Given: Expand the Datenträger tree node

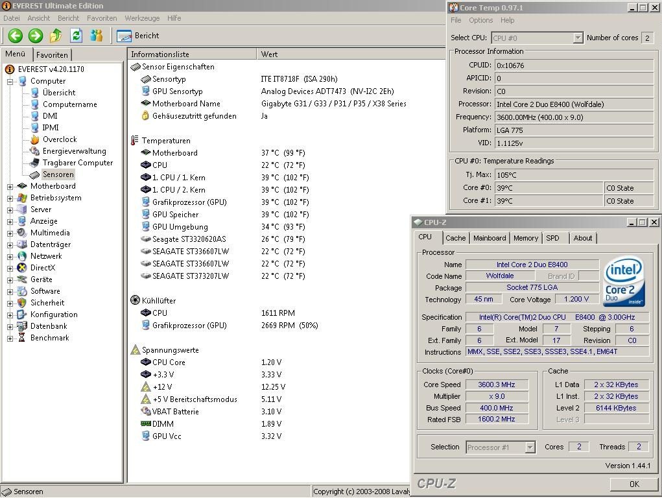Looking at the screenshot, I should 10,245.
